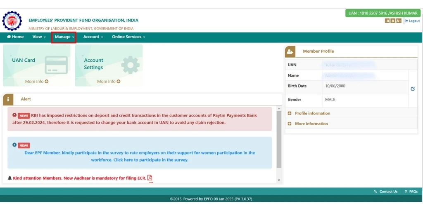The height and width of the screenshot is (208, 423).
Task: Click the Birth Date value 10/06/2000
Action: click(x=335, y=86)
